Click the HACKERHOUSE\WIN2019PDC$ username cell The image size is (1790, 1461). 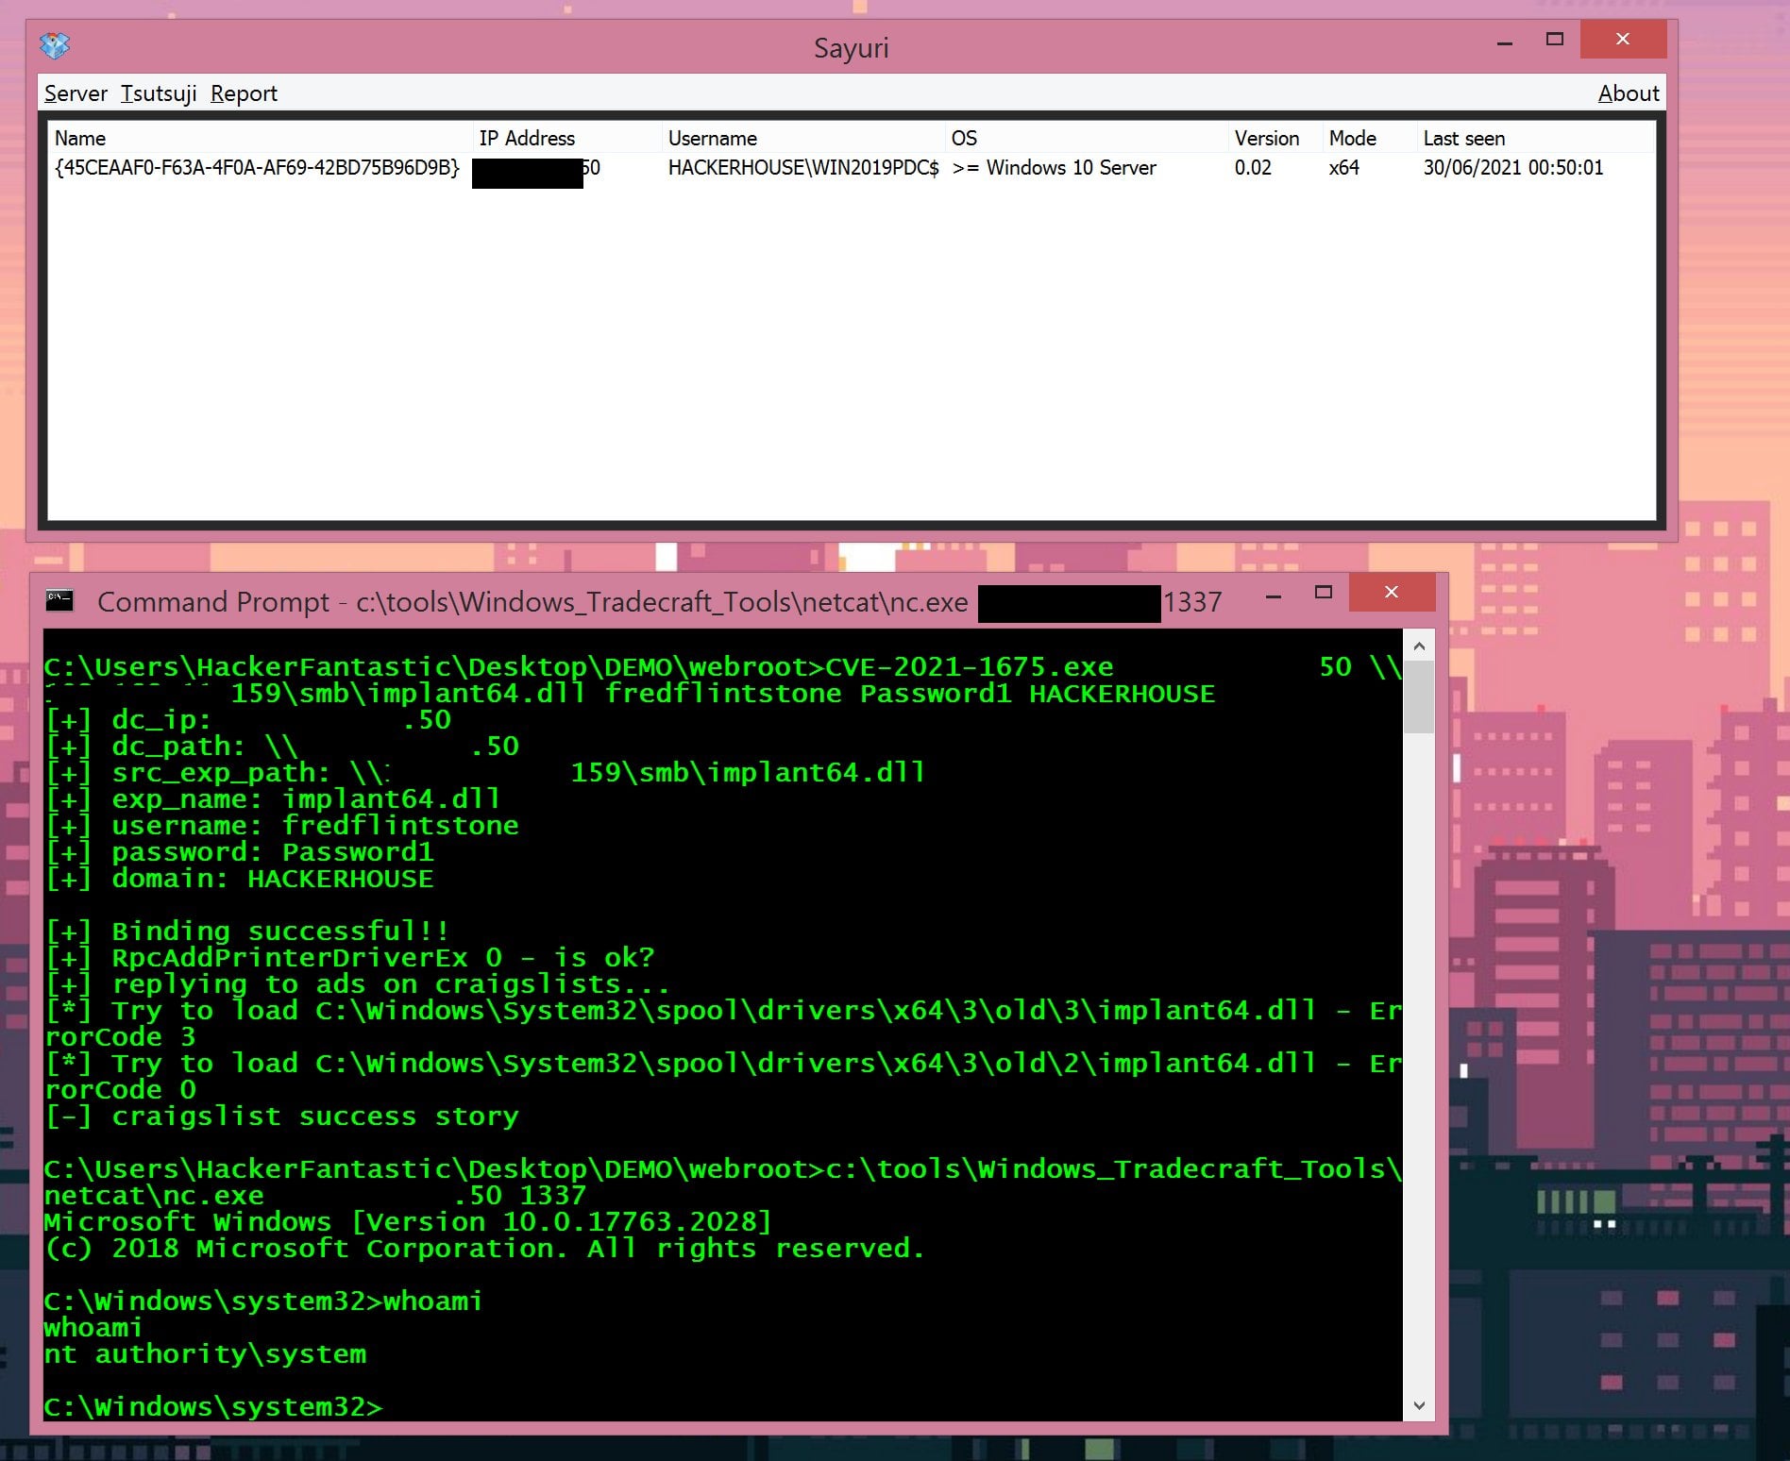pyautogui.click(x=803, y=168)
